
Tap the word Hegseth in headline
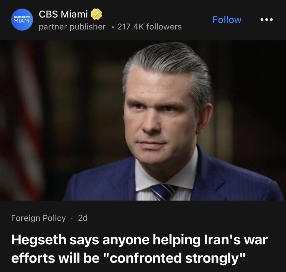click(x=39, y=240)
